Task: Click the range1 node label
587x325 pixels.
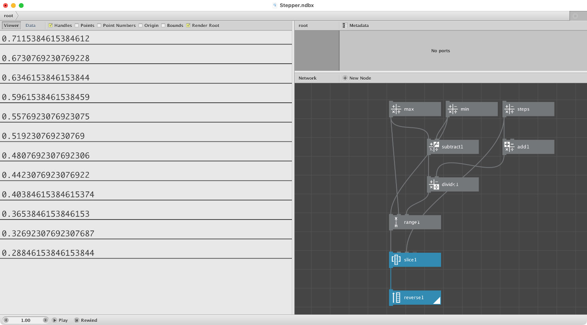Action: (412, 222)
